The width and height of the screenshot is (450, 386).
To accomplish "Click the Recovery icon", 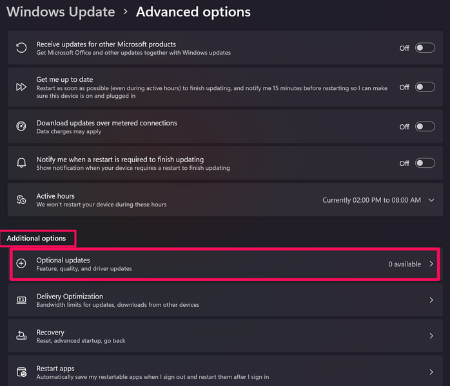I will click(x=21, y=336).
